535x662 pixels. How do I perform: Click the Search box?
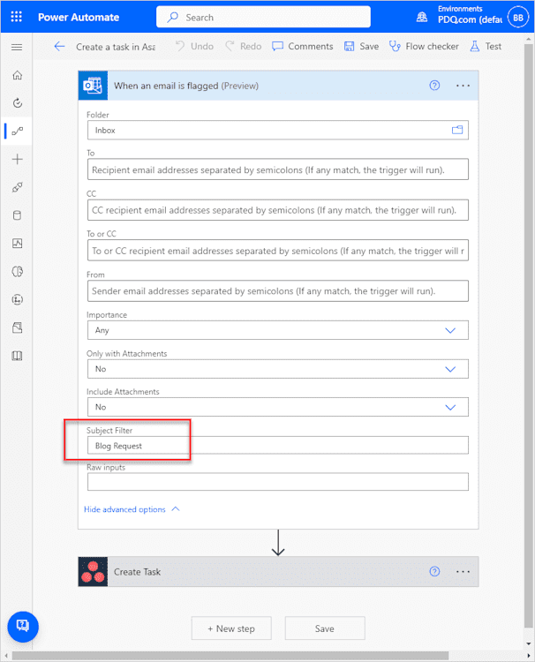263,18
